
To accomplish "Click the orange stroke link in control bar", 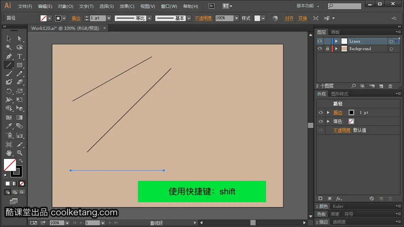I will pos(76,18).
